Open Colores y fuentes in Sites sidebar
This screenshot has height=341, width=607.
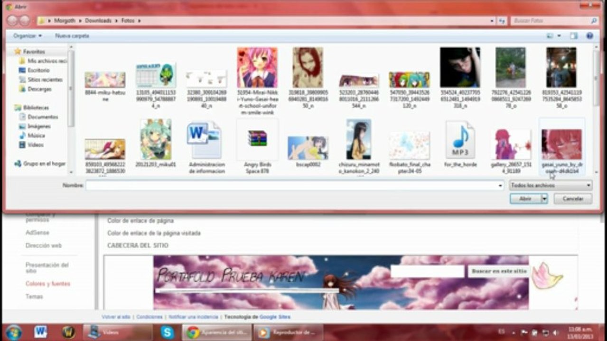point(48,283)
